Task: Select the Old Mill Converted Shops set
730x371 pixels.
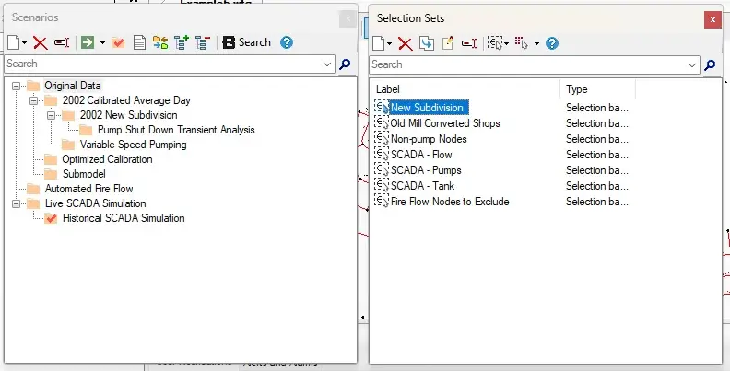Action: (444, 123)
